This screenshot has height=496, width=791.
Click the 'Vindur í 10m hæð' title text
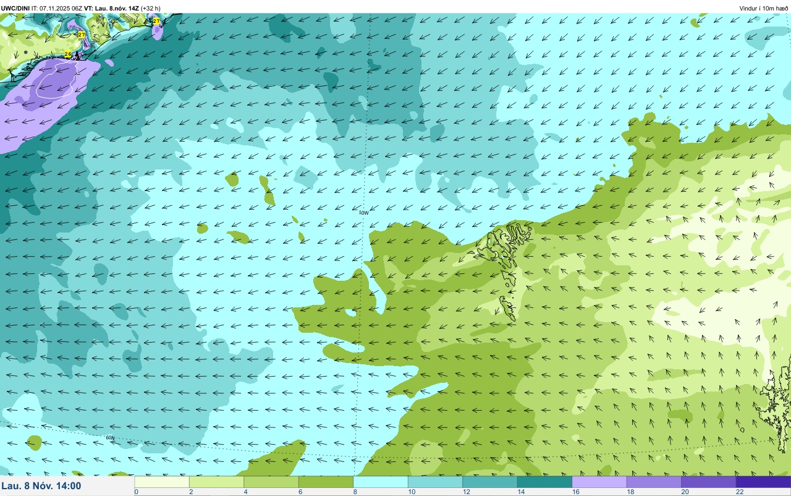[763, 8]
